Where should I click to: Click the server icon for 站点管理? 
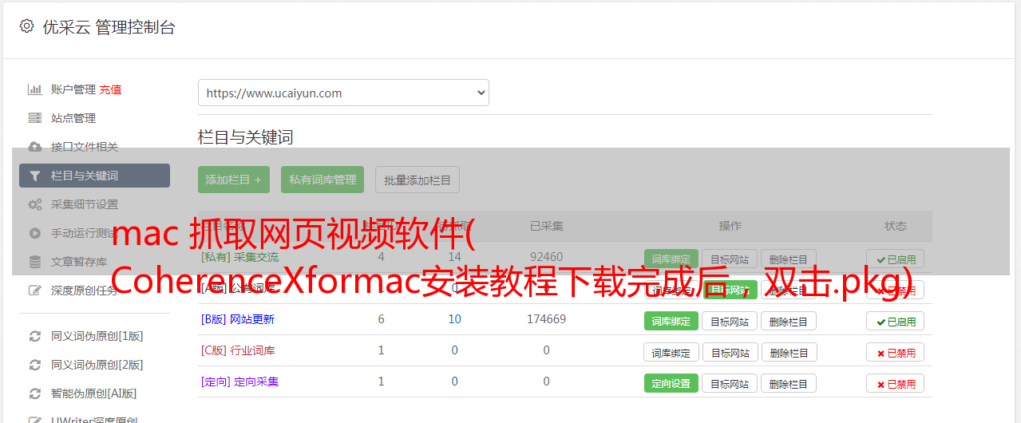click(35, 118)
